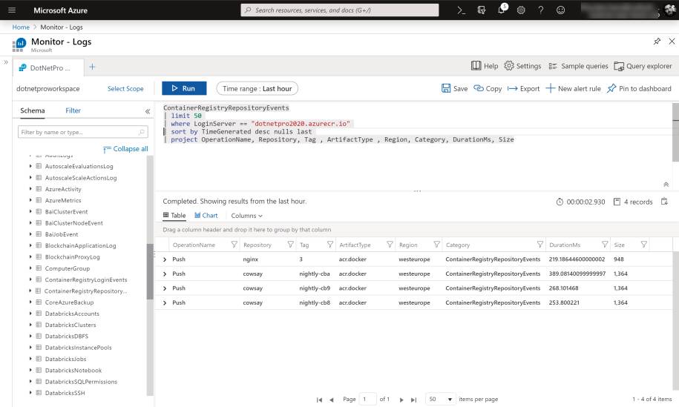Expand the nightly-cb9 result row
679x407 pixels.
click(165, 288)
